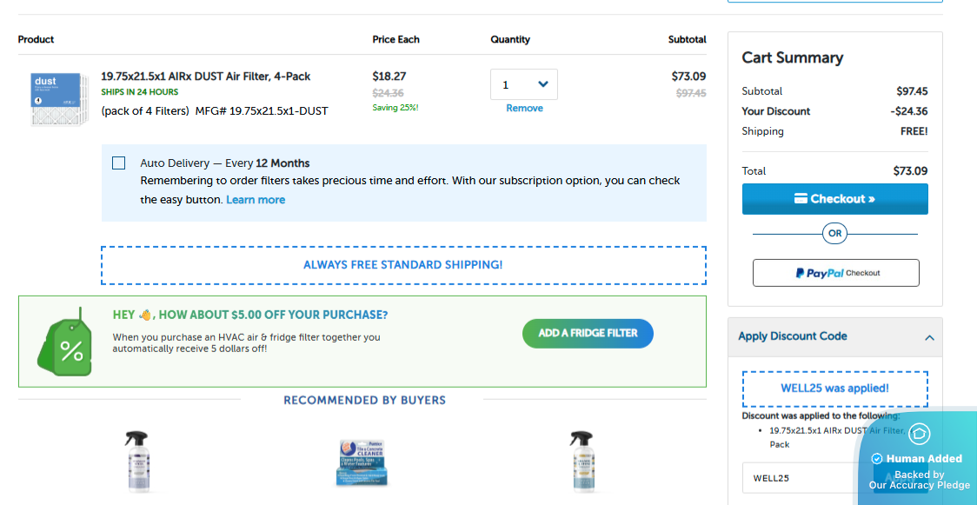Screen dimensions: 977x505
Task: Click the Always Free Standard Shipping banner
Action: pyautogui.click(x=403, y=265)
